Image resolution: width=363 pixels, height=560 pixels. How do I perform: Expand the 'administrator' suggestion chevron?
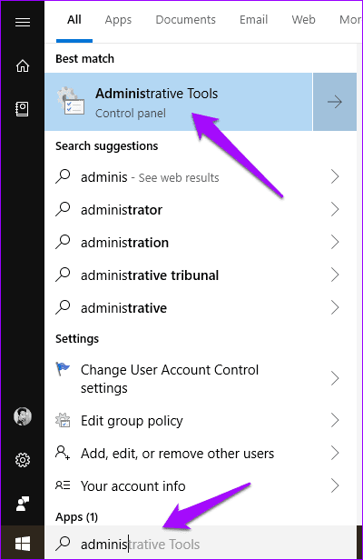point(335,209)
